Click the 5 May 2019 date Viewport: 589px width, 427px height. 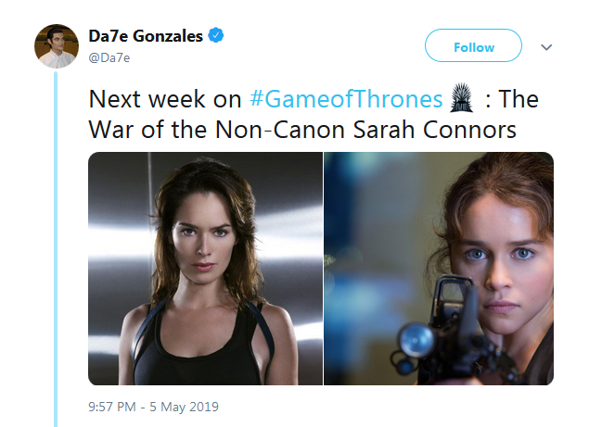tap(184, 407)
